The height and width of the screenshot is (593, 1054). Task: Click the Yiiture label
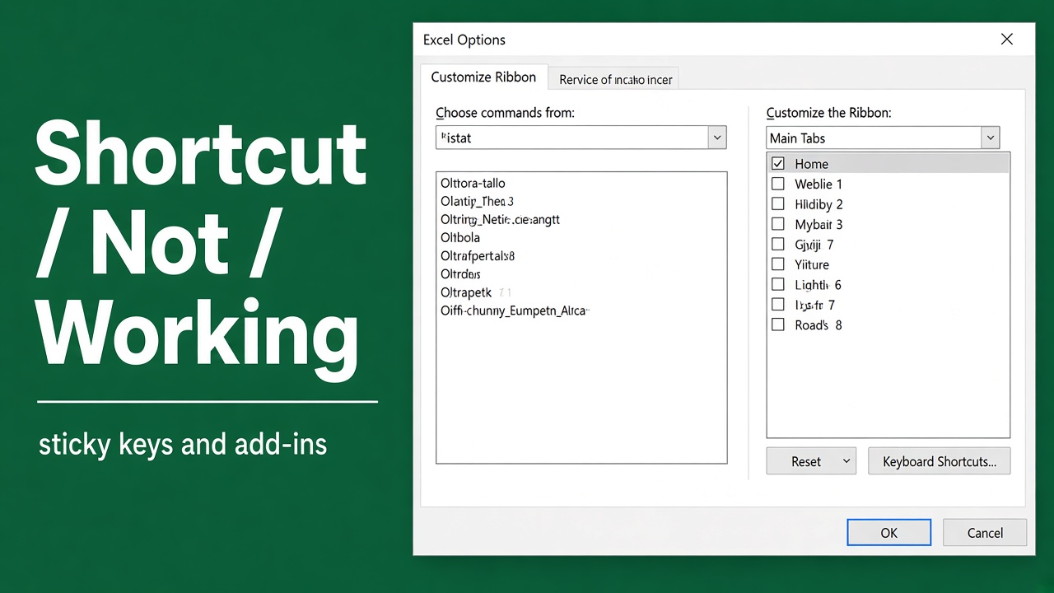[x=812, y=264]
